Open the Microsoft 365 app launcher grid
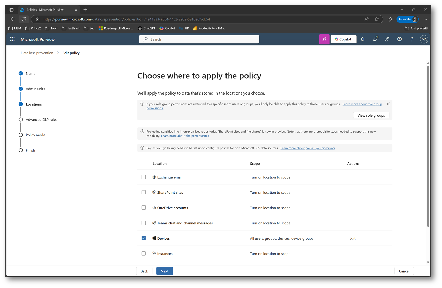This screenshot has height=288, width=442. (x=12, y=39)
